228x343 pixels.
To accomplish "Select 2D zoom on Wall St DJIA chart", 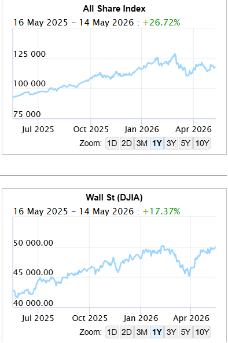I will pos(127,332).
